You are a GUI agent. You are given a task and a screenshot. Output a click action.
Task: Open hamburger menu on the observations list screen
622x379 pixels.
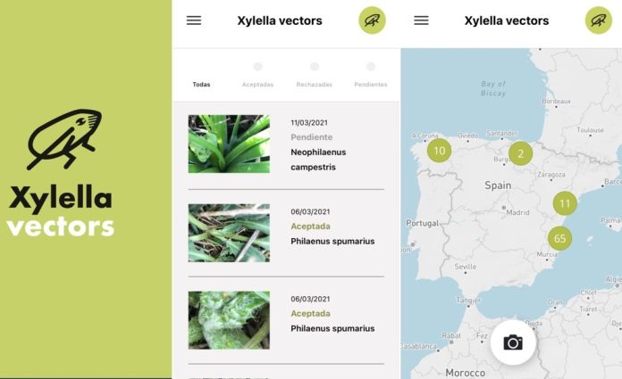pos(194,21)
